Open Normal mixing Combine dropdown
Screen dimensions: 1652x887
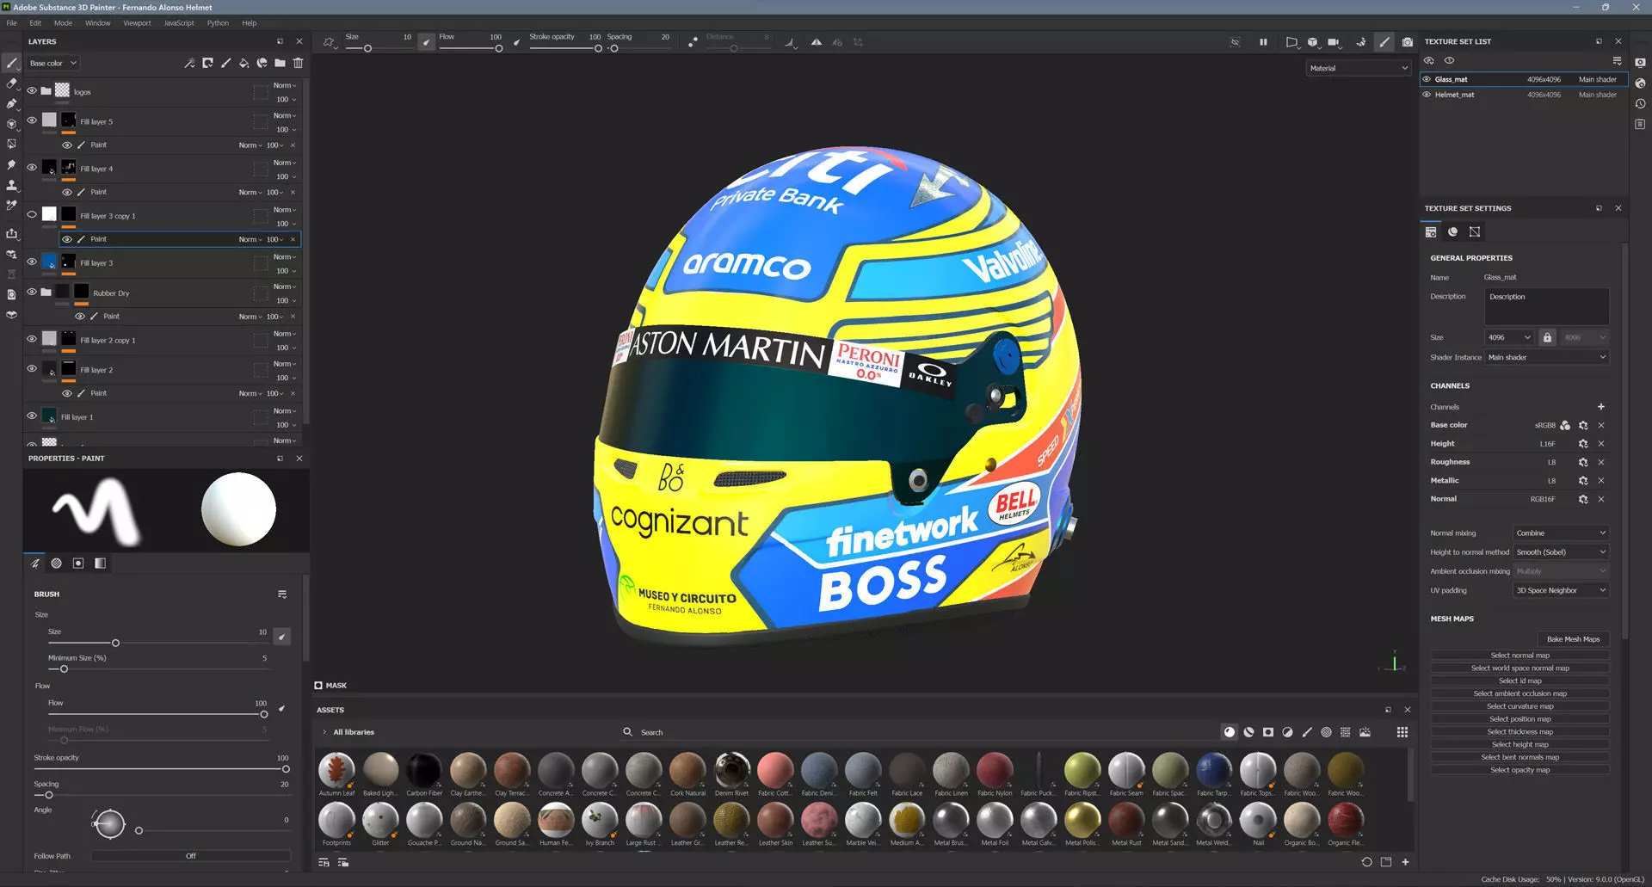tap(1561, 533)
